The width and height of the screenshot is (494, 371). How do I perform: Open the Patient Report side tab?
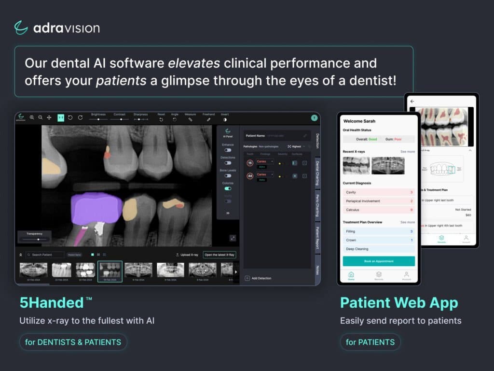[x=317, y=238]
